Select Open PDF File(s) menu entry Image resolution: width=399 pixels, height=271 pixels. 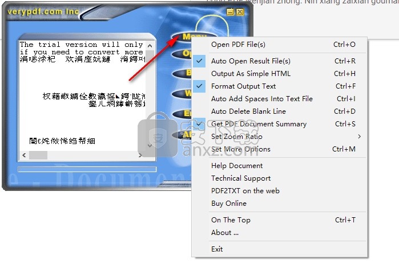click(x=279, y=45)
